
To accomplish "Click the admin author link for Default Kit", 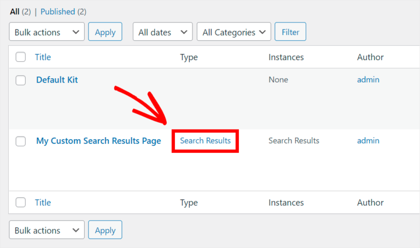I will (368, 80).
